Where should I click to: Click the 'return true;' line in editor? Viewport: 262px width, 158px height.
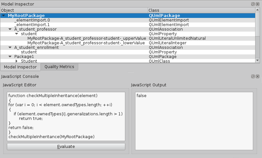click(x=31, y=119)
